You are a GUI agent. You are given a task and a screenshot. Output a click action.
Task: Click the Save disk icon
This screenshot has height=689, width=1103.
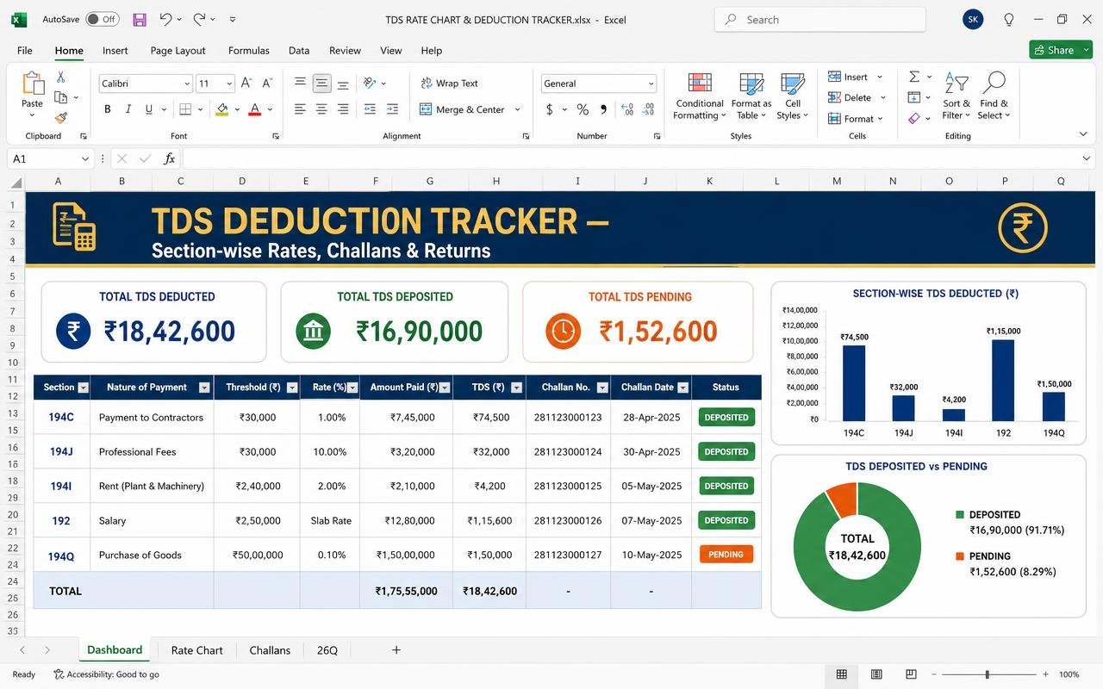[x=140, y=19]
